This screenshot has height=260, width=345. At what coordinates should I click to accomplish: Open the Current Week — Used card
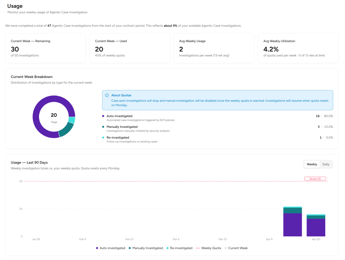tap(130, 48)
